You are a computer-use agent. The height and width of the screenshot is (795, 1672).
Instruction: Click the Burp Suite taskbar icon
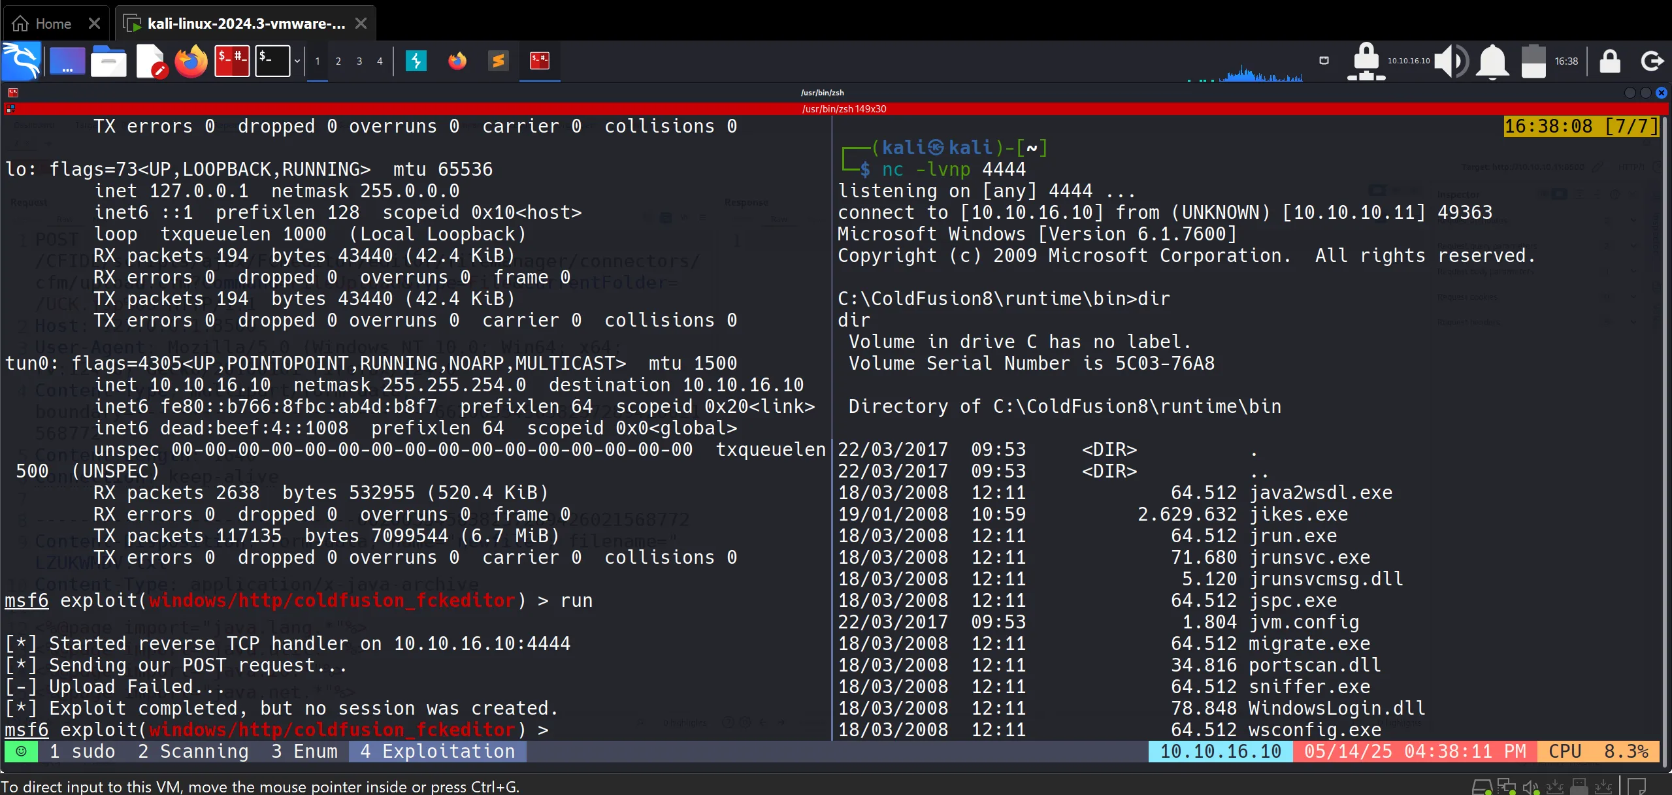click(x=416, y=61)
